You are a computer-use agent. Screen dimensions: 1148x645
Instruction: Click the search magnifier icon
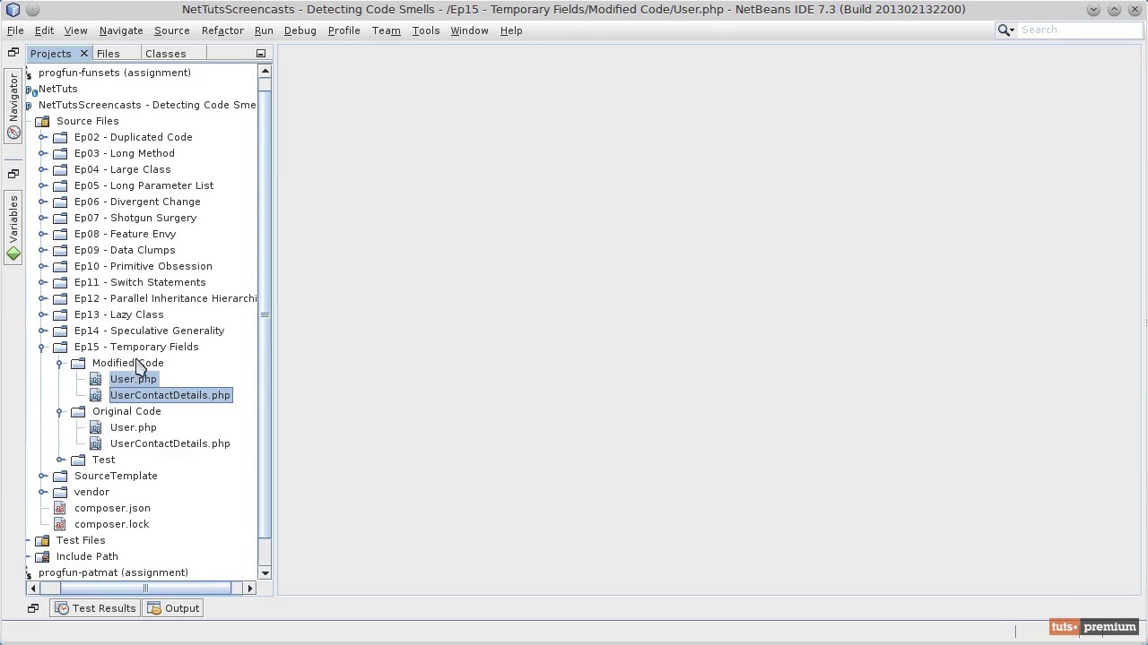pos(1005,30)
